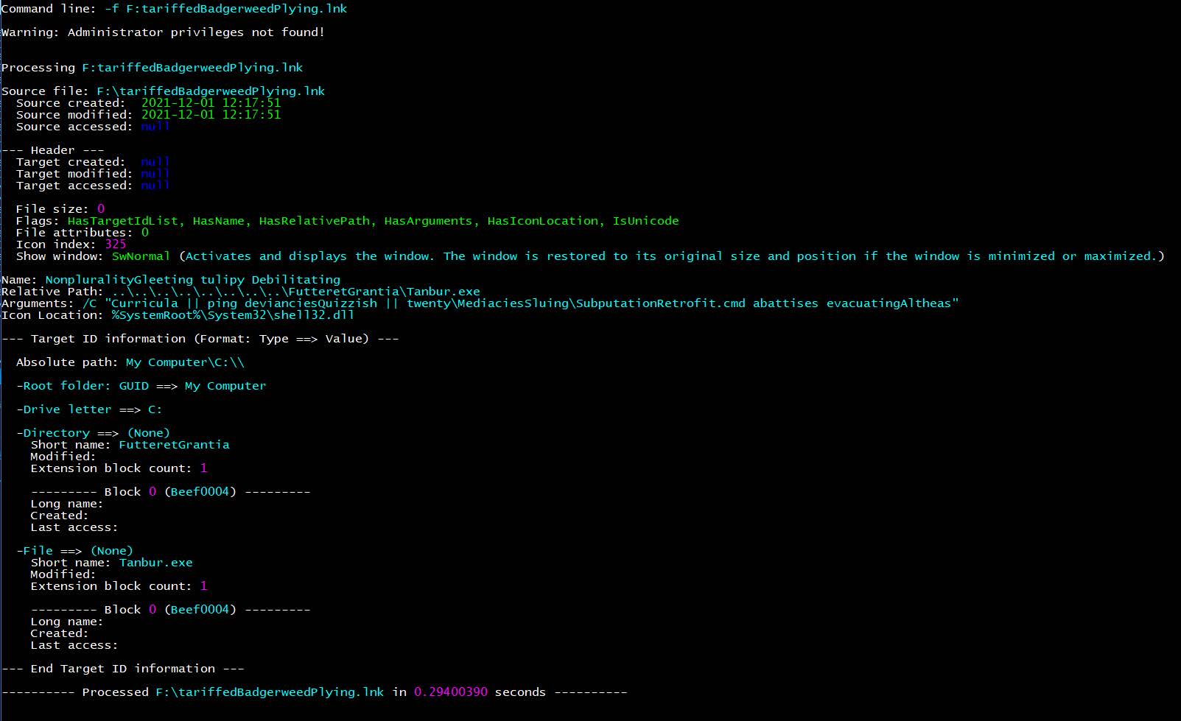Select the Icon index value 325
This screenshot has height=721, width=1181.
click(x=116, y=244)
